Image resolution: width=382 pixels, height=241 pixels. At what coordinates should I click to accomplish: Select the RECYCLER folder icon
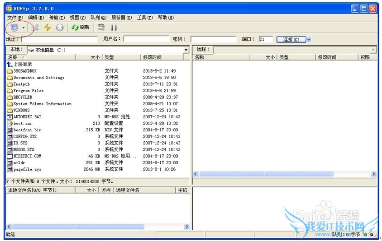click(x=10, y=97)
